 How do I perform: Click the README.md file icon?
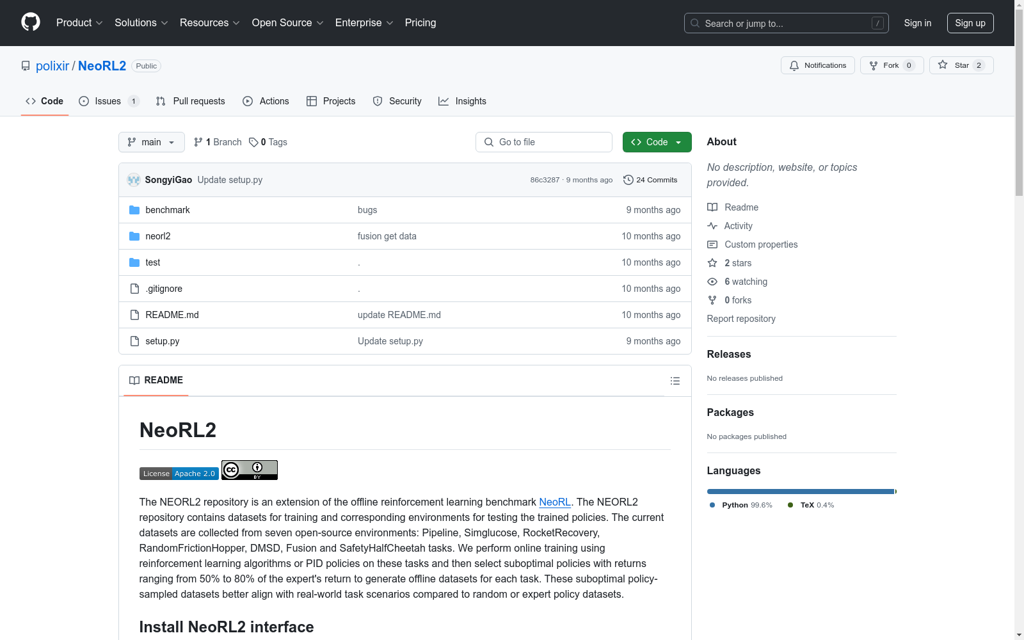point(134,315)
